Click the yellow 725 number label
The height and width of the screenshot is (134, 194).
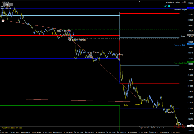click(x=76, y=58)
